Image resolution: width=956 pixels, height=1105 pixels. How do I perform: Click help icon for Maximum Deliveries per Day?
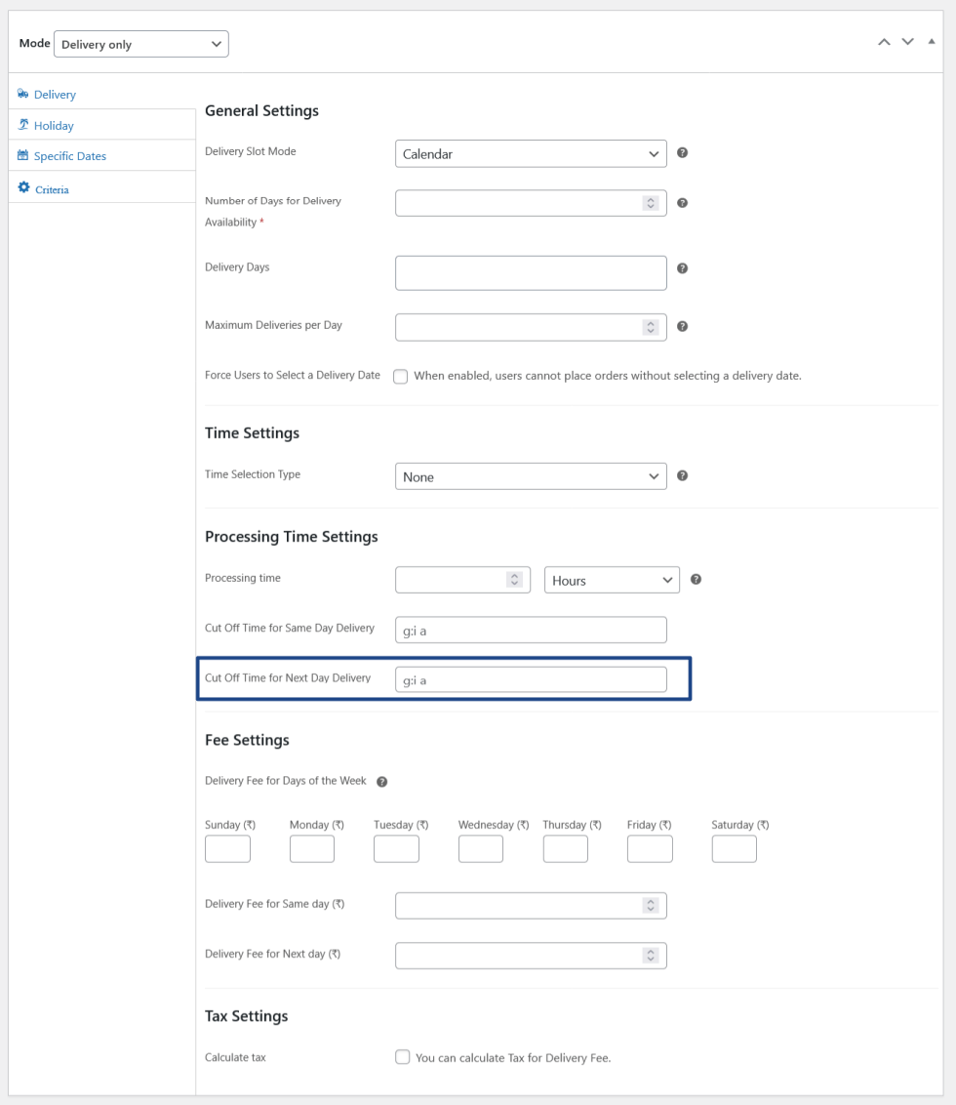[x=683, y=327]
